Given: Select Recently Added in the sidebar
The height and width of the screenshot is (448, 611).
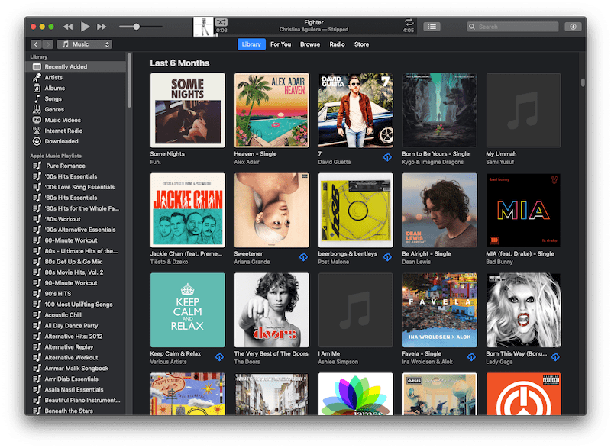Looking at the screenshot, I should 76,66.
